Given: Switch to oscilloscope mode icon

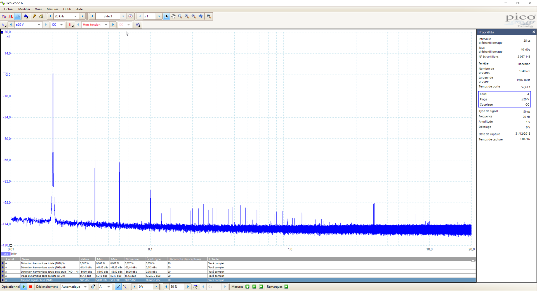Looking at the screenshot, I should click(4, 16).
